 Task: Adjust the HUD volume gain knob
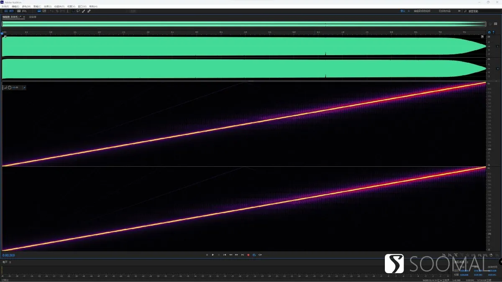tap(10, 87)
